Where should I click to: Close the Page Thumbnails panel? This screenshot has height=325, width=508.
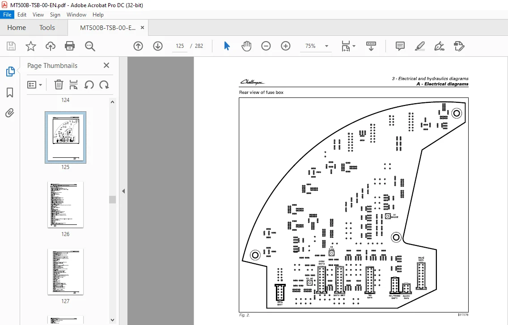(x=106, y=65)
